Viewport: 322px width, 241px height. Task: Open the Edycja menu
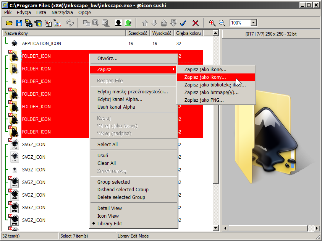pos(24,13)
